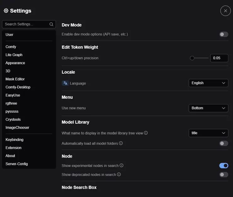233x197 pixels.
Task: Go to the Mask Editor category
Action: click(x=15, y=79)
